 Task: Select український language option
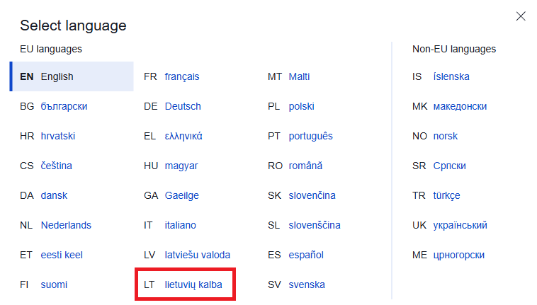click(x=460, y=225)
